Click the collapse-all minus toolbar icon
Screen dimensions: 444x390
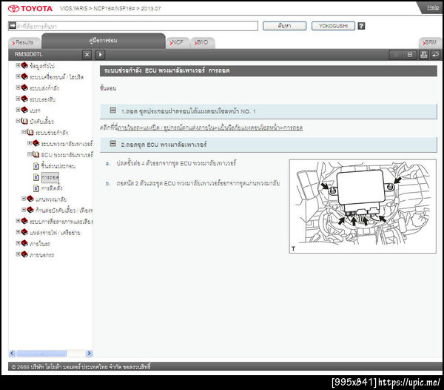(410, 54)
